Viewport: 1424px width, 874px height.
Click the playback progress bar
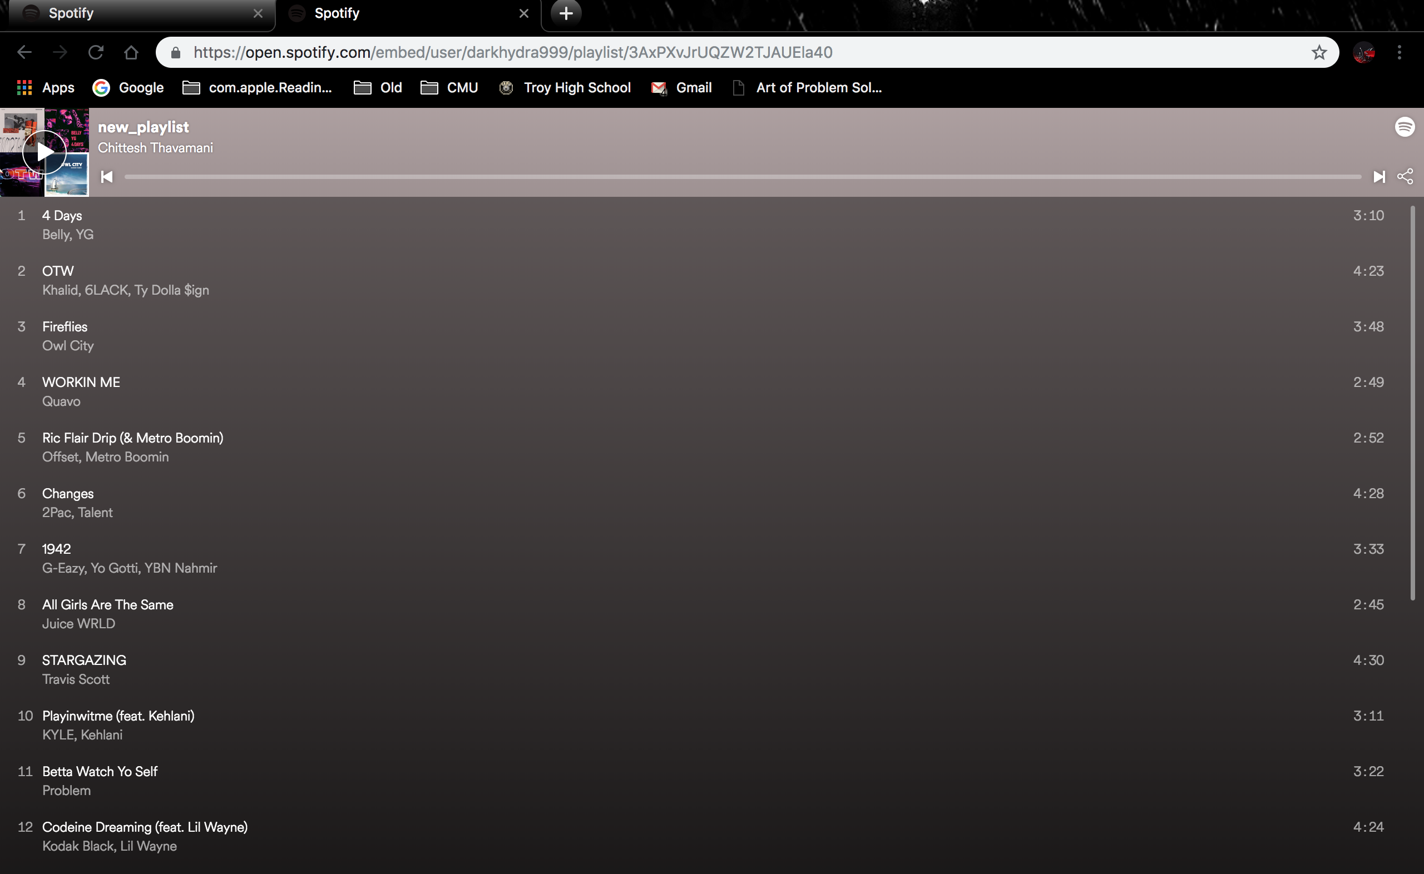743,177
